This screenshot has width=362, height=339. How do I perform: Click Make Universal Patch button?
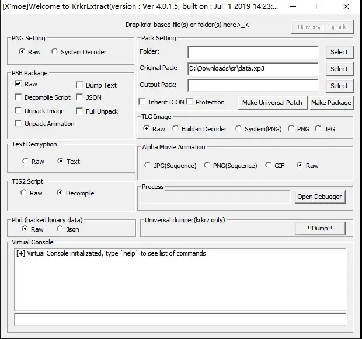click(273, 103)
